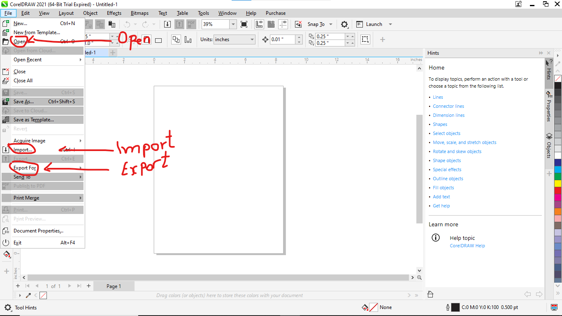Viewport: 562px width, 316px height.
Task: Select the cyan color swatch in palette
Action: coord(558,169)
